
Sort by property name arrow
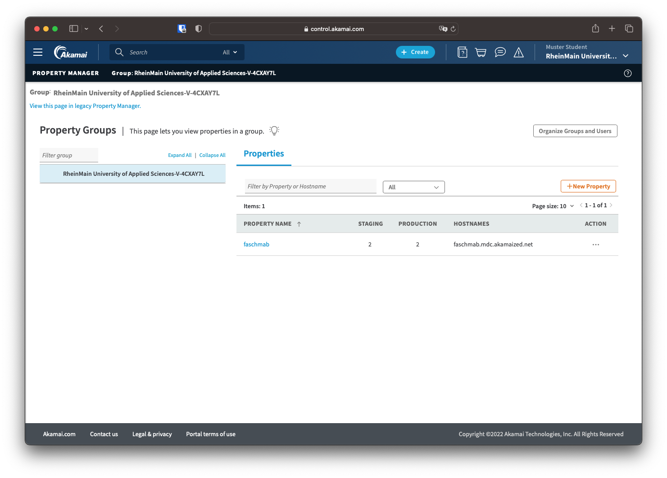pyautogui.click(x=299, y=224)
